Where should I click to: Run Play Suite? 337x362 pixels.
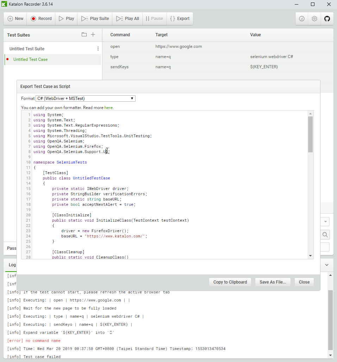[95, 19]
